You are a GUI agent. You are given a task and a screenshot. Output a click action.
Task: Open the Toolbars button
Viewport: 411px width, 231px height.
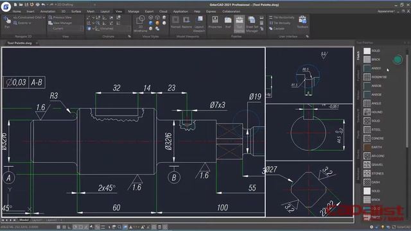(302, 22)
